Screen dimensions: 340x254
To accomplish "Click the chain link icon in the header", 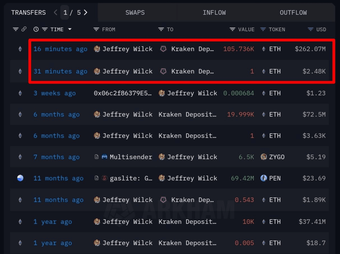I will point(24,29).
